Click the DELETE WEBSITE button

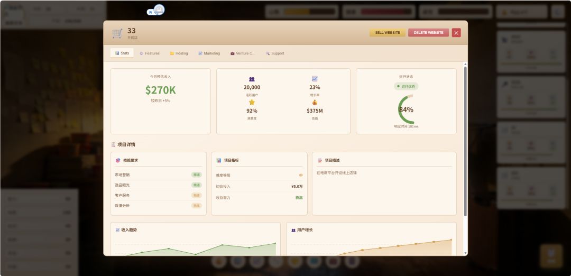click(x=428, y=33)
